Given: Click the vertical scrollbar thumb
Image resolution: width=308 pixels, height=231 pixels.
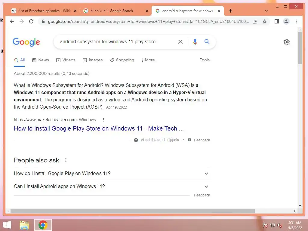Looking at the screenshot, I should pyautogui.click(x=300, y=48).
